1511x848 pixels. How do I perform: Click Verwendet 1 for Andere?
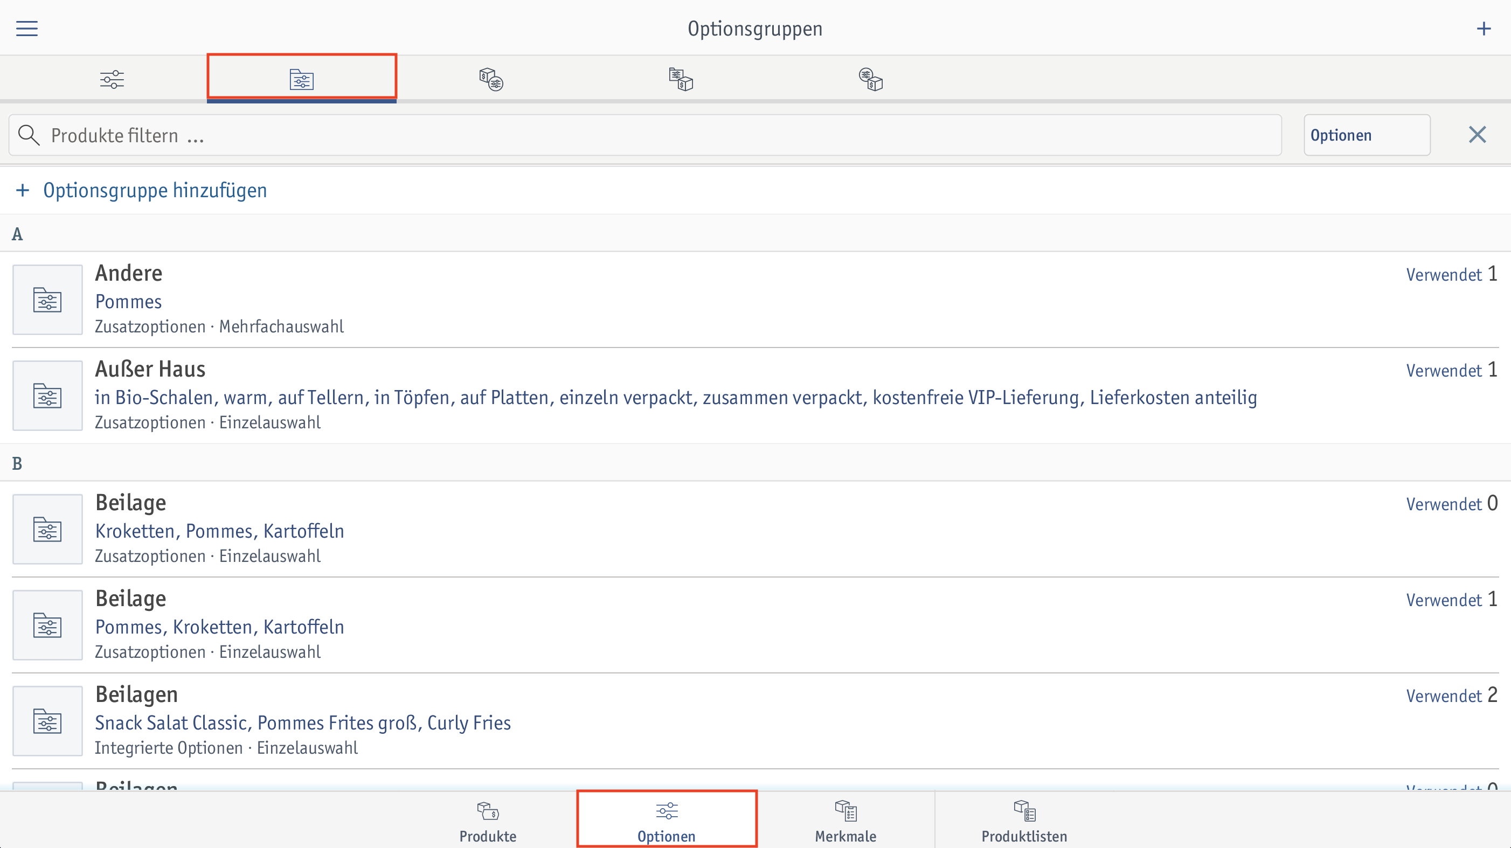pyautogui.click(x=1452, y=274)
